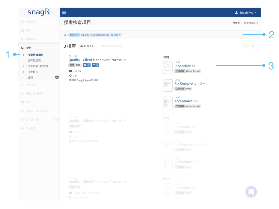Switch to compact list view icon
Screen dimensions: 279x209
click(253, 46)
